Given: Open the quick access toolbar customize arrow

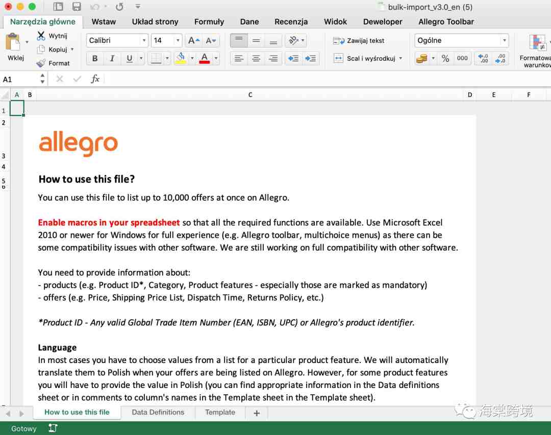Looking at the screenshot, I should tap(138, 6).
